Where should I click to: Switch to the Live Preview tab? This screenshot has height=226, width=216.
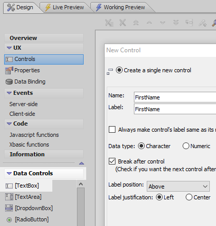point(65,7)
